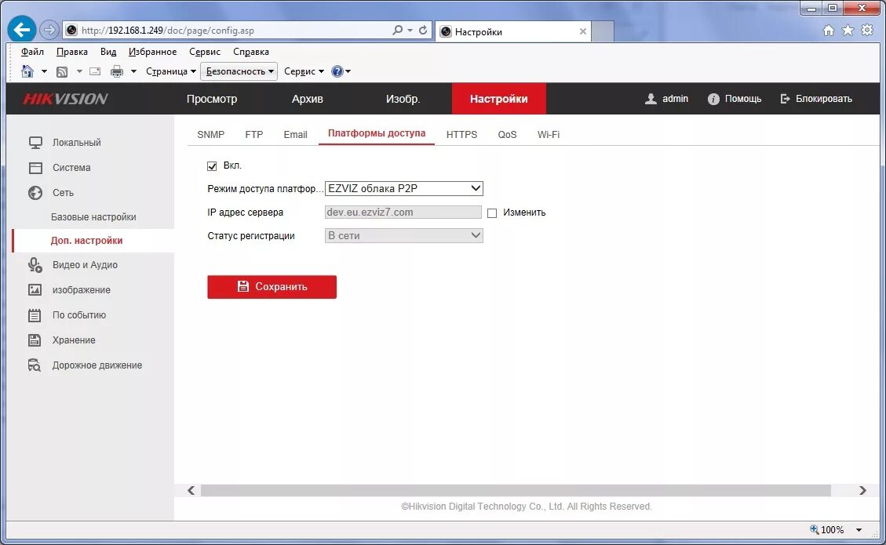Click the microphone icon for Видео и Аудио

tap(35, 265)
